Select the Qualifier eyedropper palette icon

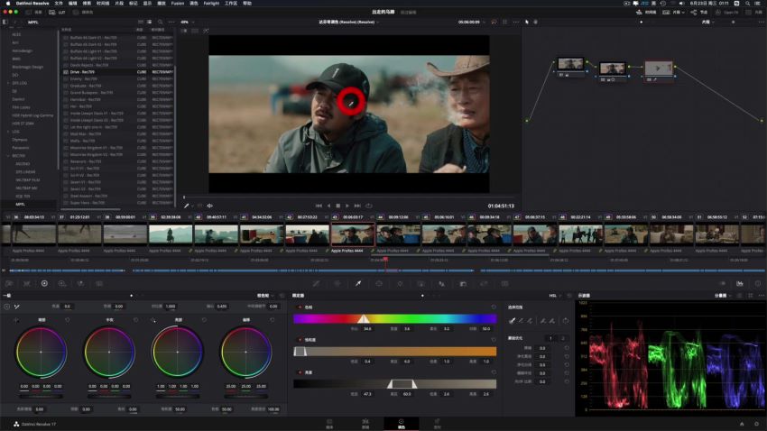click(358, 283)
